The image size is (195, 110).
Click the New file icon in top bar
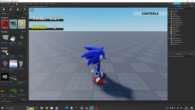[6, 4]
